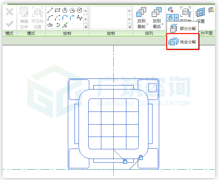Viewport: 219px width, 180px height.
Task: Select the green Pick Lines tool
Action: pos(65,25)
